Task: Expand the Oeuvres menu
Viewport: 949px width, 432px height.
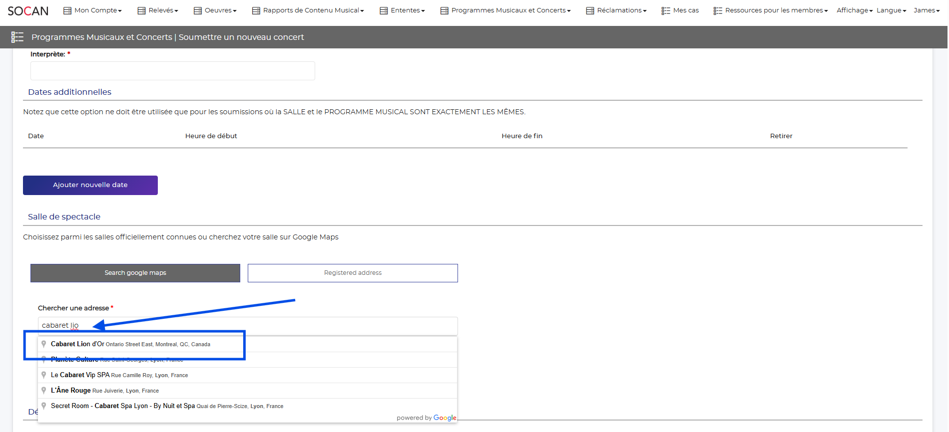Action: click(x=215, y=10)
